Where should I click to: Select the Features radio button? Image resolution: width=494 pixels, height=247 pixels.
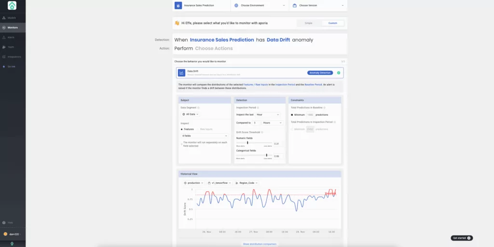click(x=182, y=129)
